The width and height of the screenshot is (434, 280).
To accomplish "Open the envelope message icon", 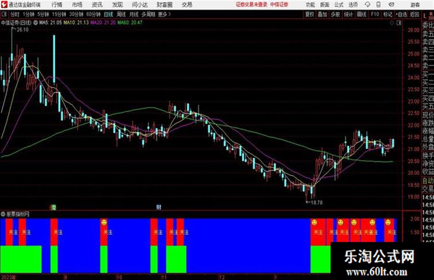I will pyautogui.click(x=391, y=5).
